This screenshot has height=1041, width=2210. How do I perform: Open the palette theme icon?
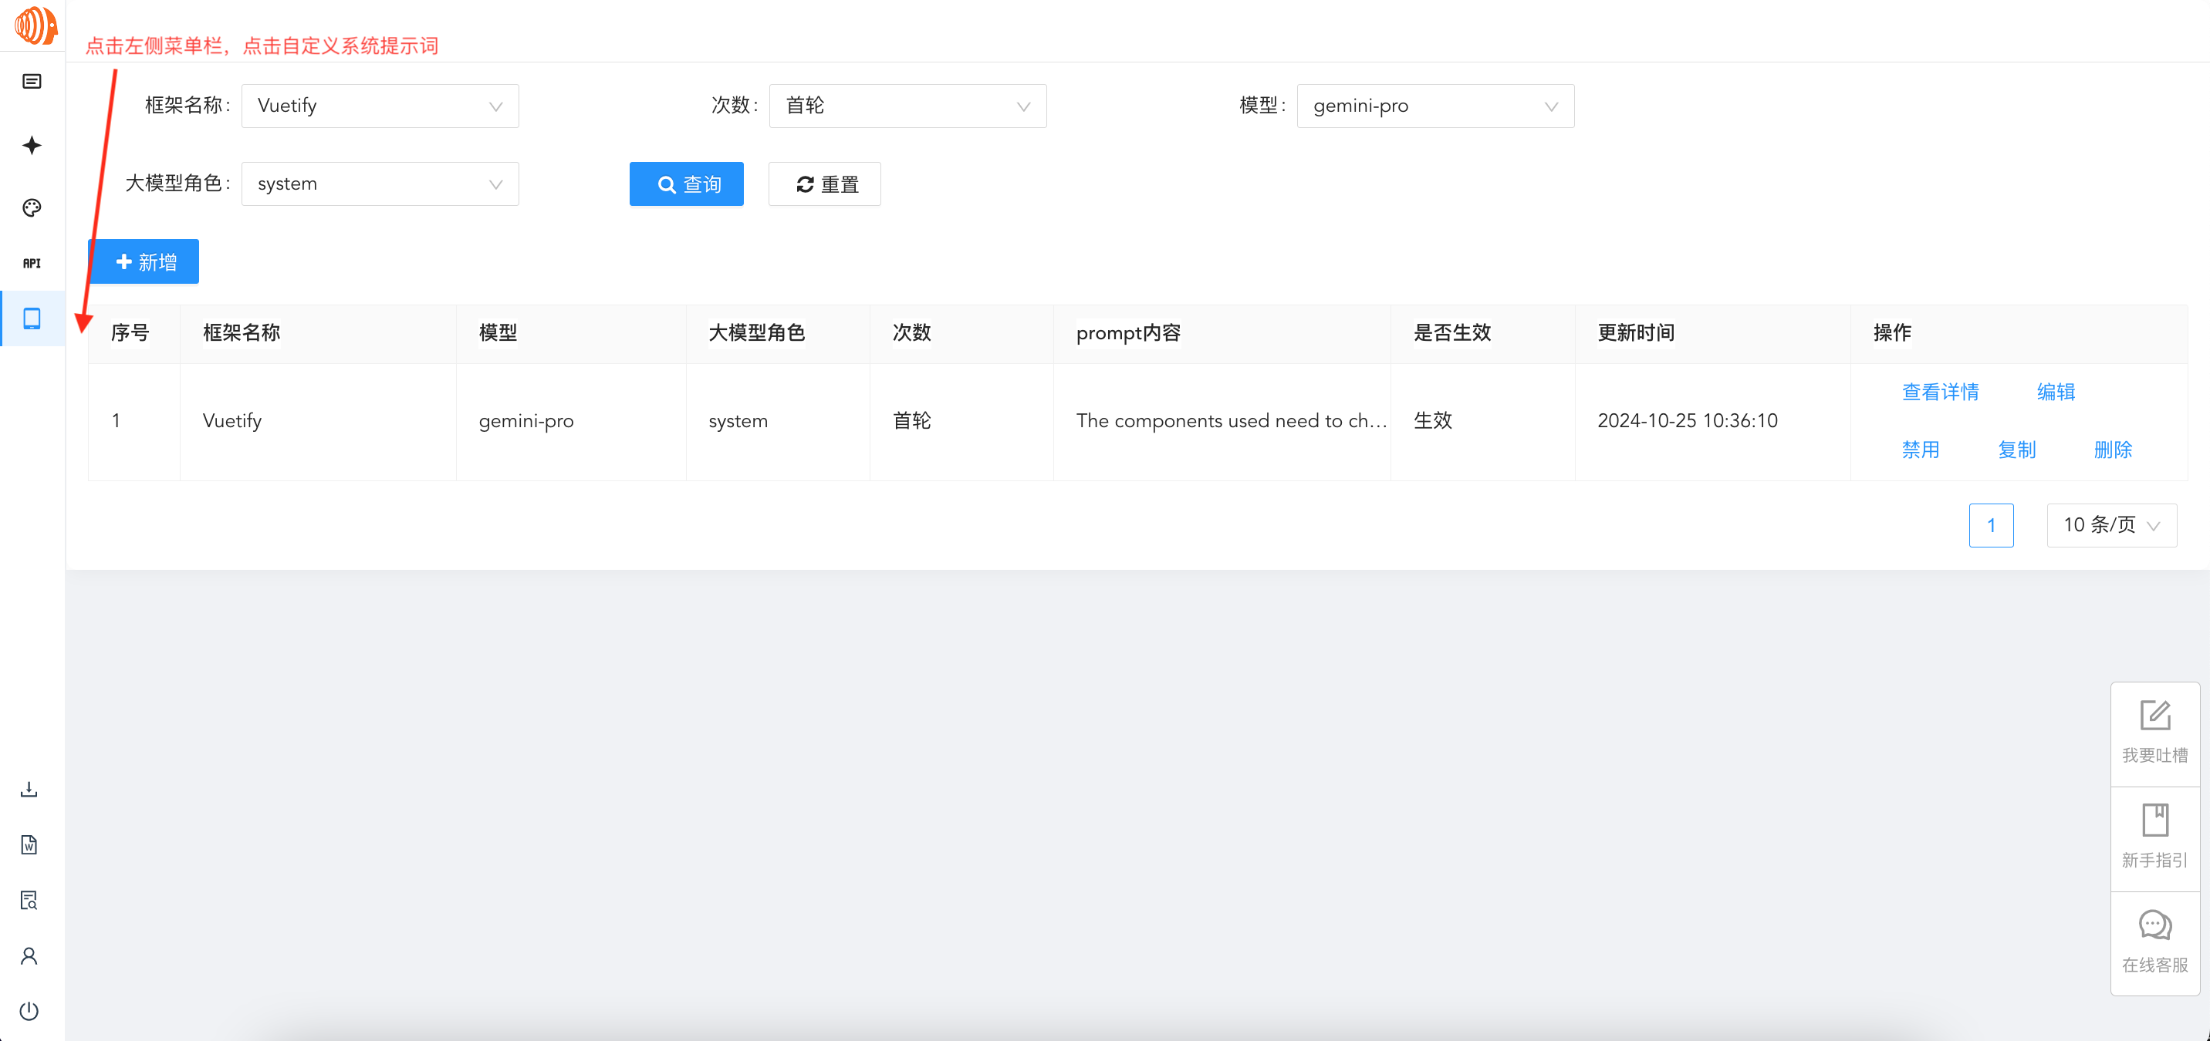tap(31, 207)
